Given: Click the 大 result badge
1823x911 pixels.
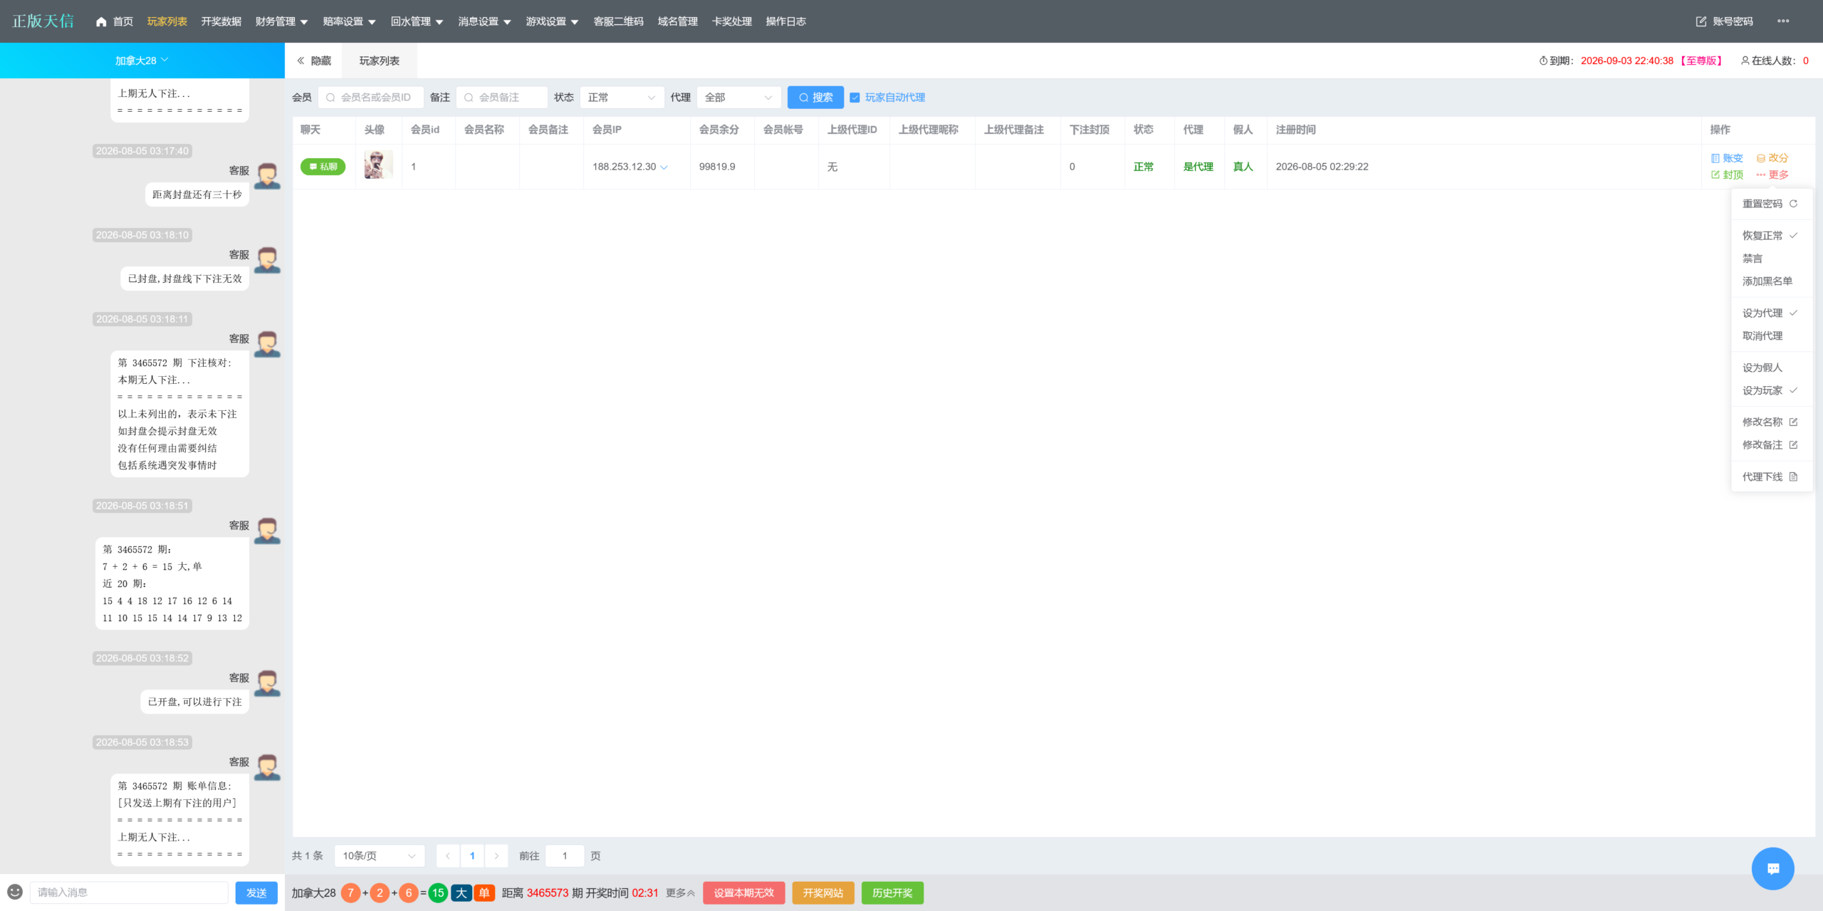Looking at the screenshot, I should [x=461, y=892].
